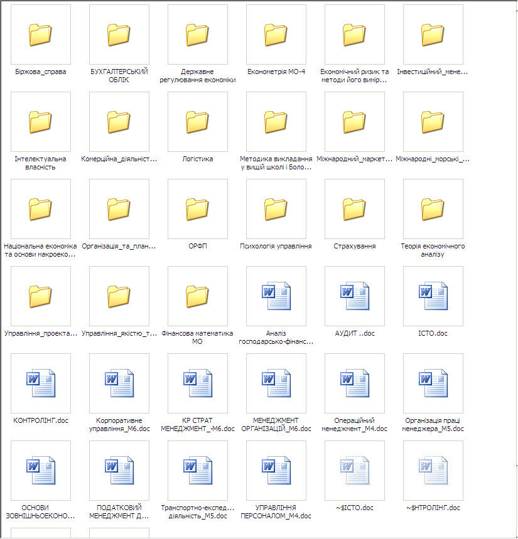This screenshot has height=539, width=518.
Task: Click the hidden ~$ІСТО.doc temp file
Action: pos(355,471)
